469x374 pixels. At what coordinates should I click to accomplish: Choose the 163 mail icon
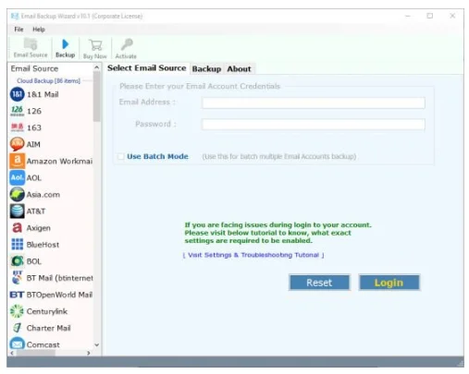click(18, 127)
